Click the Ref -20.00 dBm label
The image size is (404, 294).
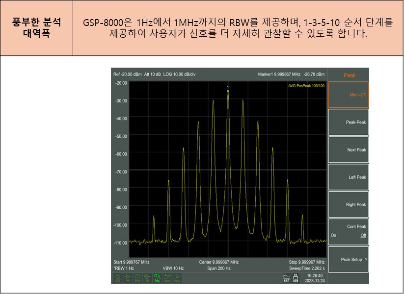[128, 74]
